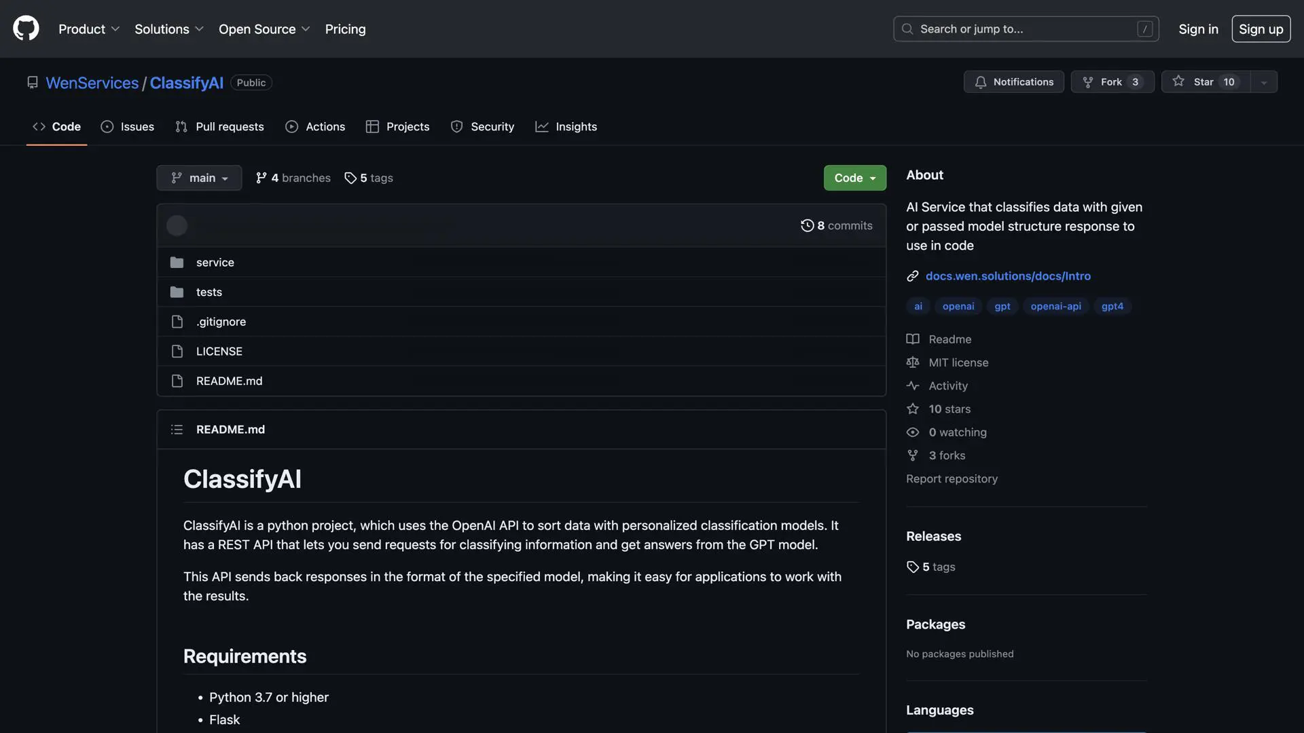Click the commits history clock icon
Image resolution: width=1304 pixels, height=733 pixels.
(x=807, y=225)
